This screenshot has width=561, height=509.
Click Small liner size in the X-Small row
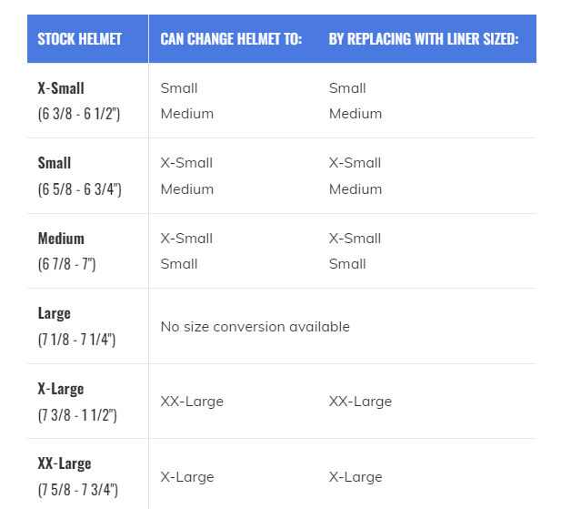[347, 88]
